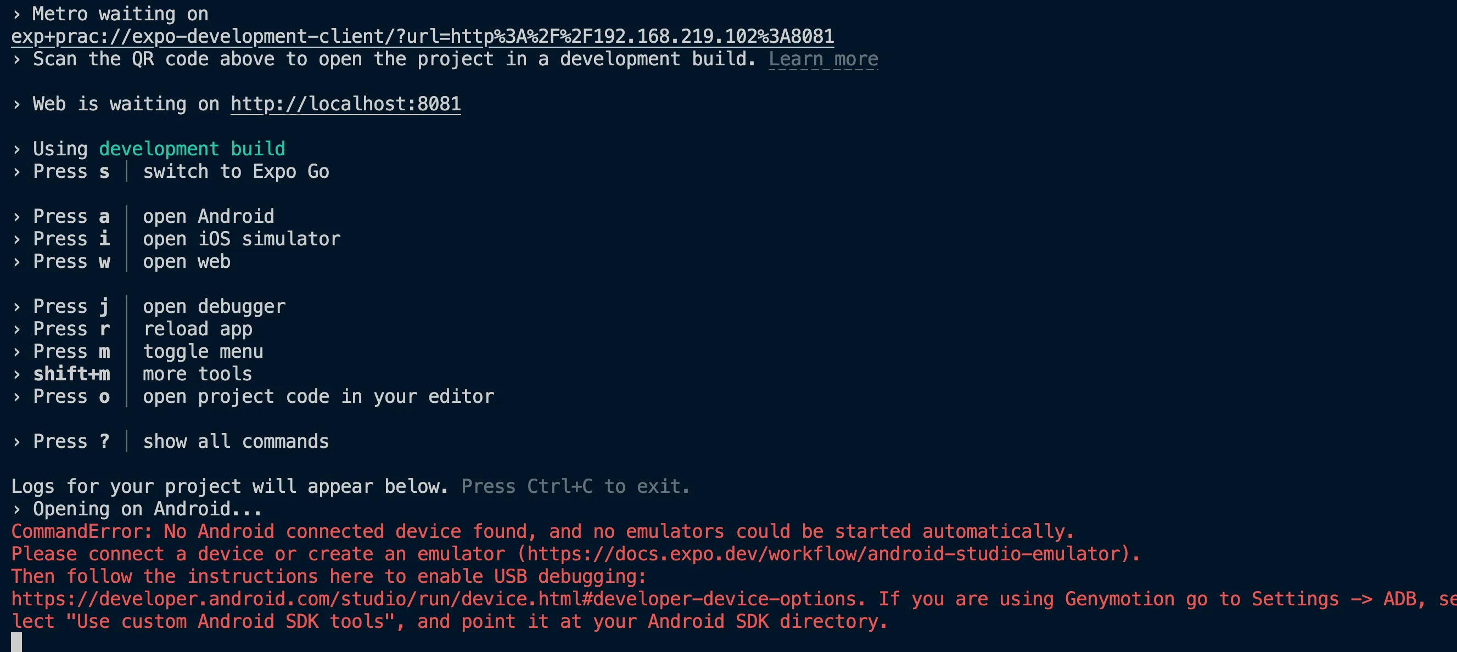
Task: Click the 'reload app' command line
Action: click(131, 329)
